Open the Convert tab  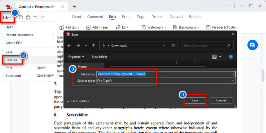[176, 17]
